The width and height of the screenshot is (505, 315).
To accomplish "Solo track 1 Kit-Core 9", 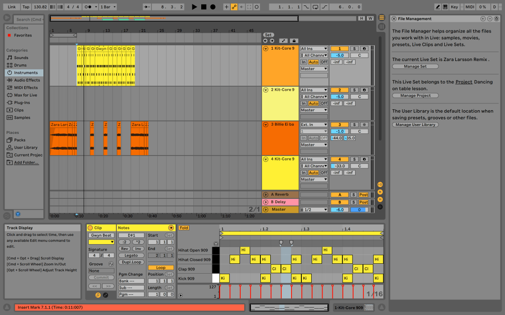I will [354, 49].
